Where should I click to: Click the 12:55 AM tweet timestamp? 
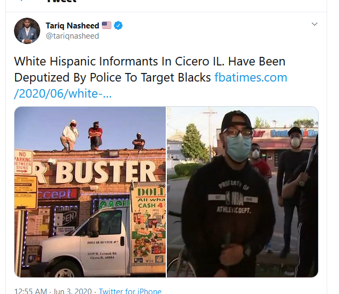coord(31,291)
